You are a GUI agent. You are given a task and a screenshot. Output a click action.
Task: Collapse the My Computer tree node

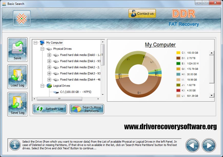click(35, 43)
